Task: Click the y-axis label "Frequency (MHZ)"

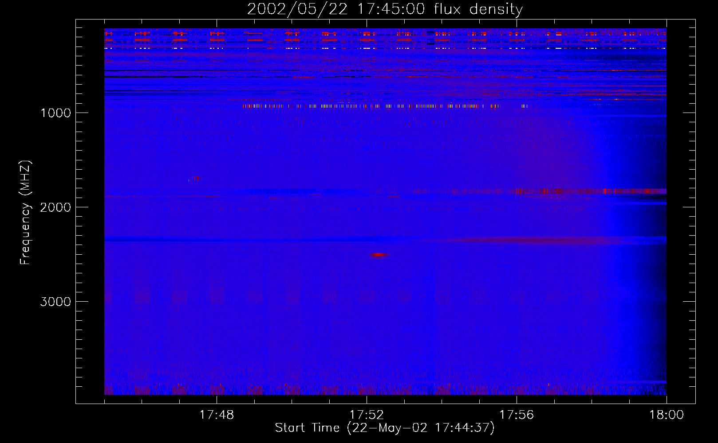Action: [x=26, y=213]
